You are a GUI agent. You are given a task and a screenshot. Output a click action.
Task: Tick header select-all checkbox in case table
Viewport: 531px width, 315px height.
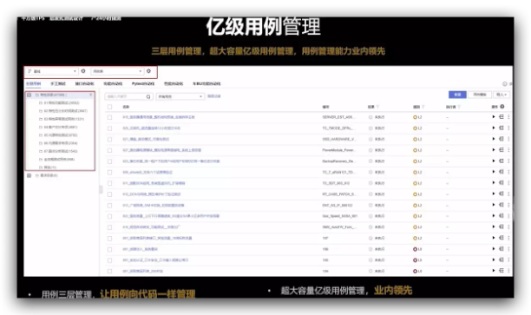[x=109, y=107]
